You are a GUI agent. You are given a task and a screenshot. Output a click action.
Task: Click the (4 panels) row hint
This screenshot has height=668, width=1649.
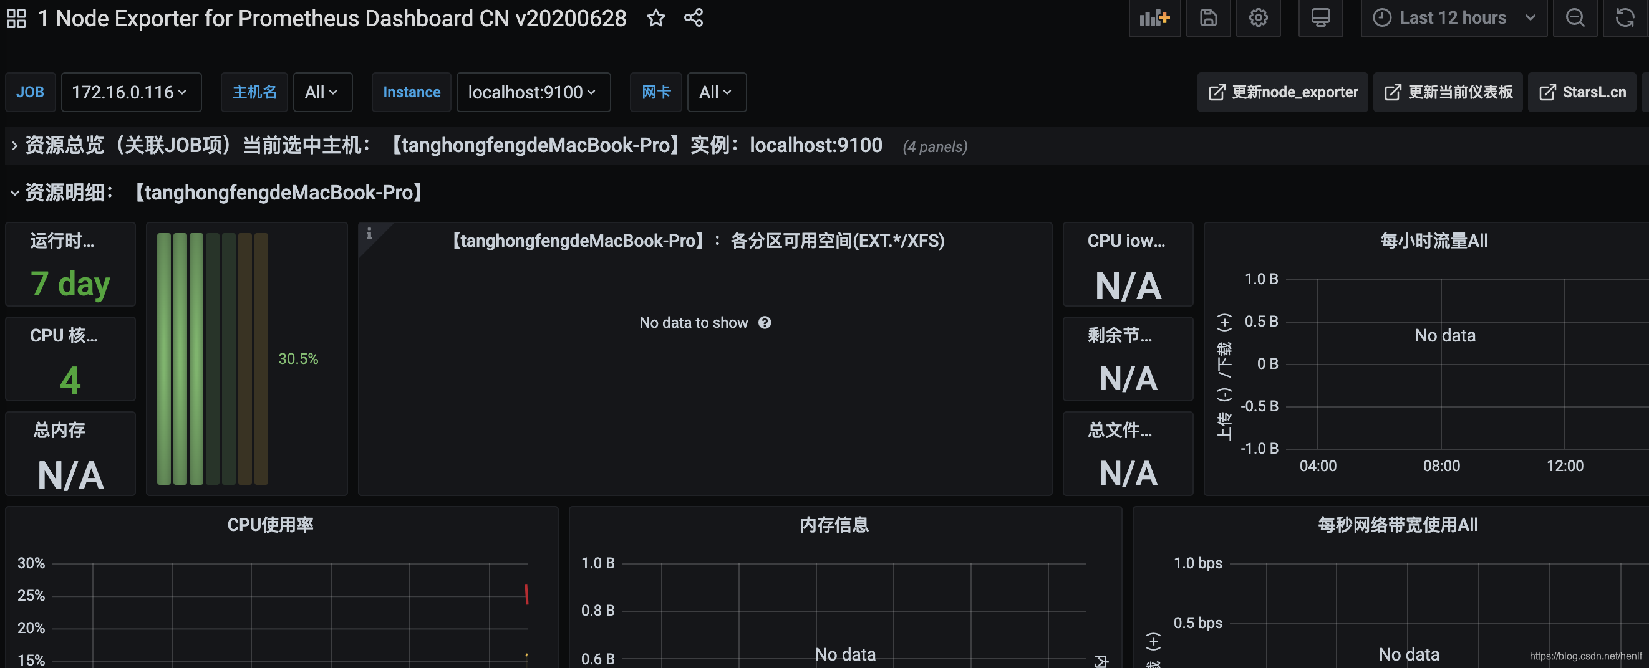point(935,147)
